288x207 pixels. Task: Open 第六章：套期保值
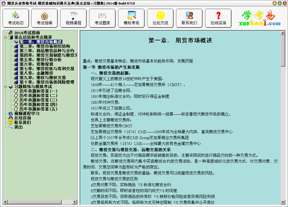(36, 64)
